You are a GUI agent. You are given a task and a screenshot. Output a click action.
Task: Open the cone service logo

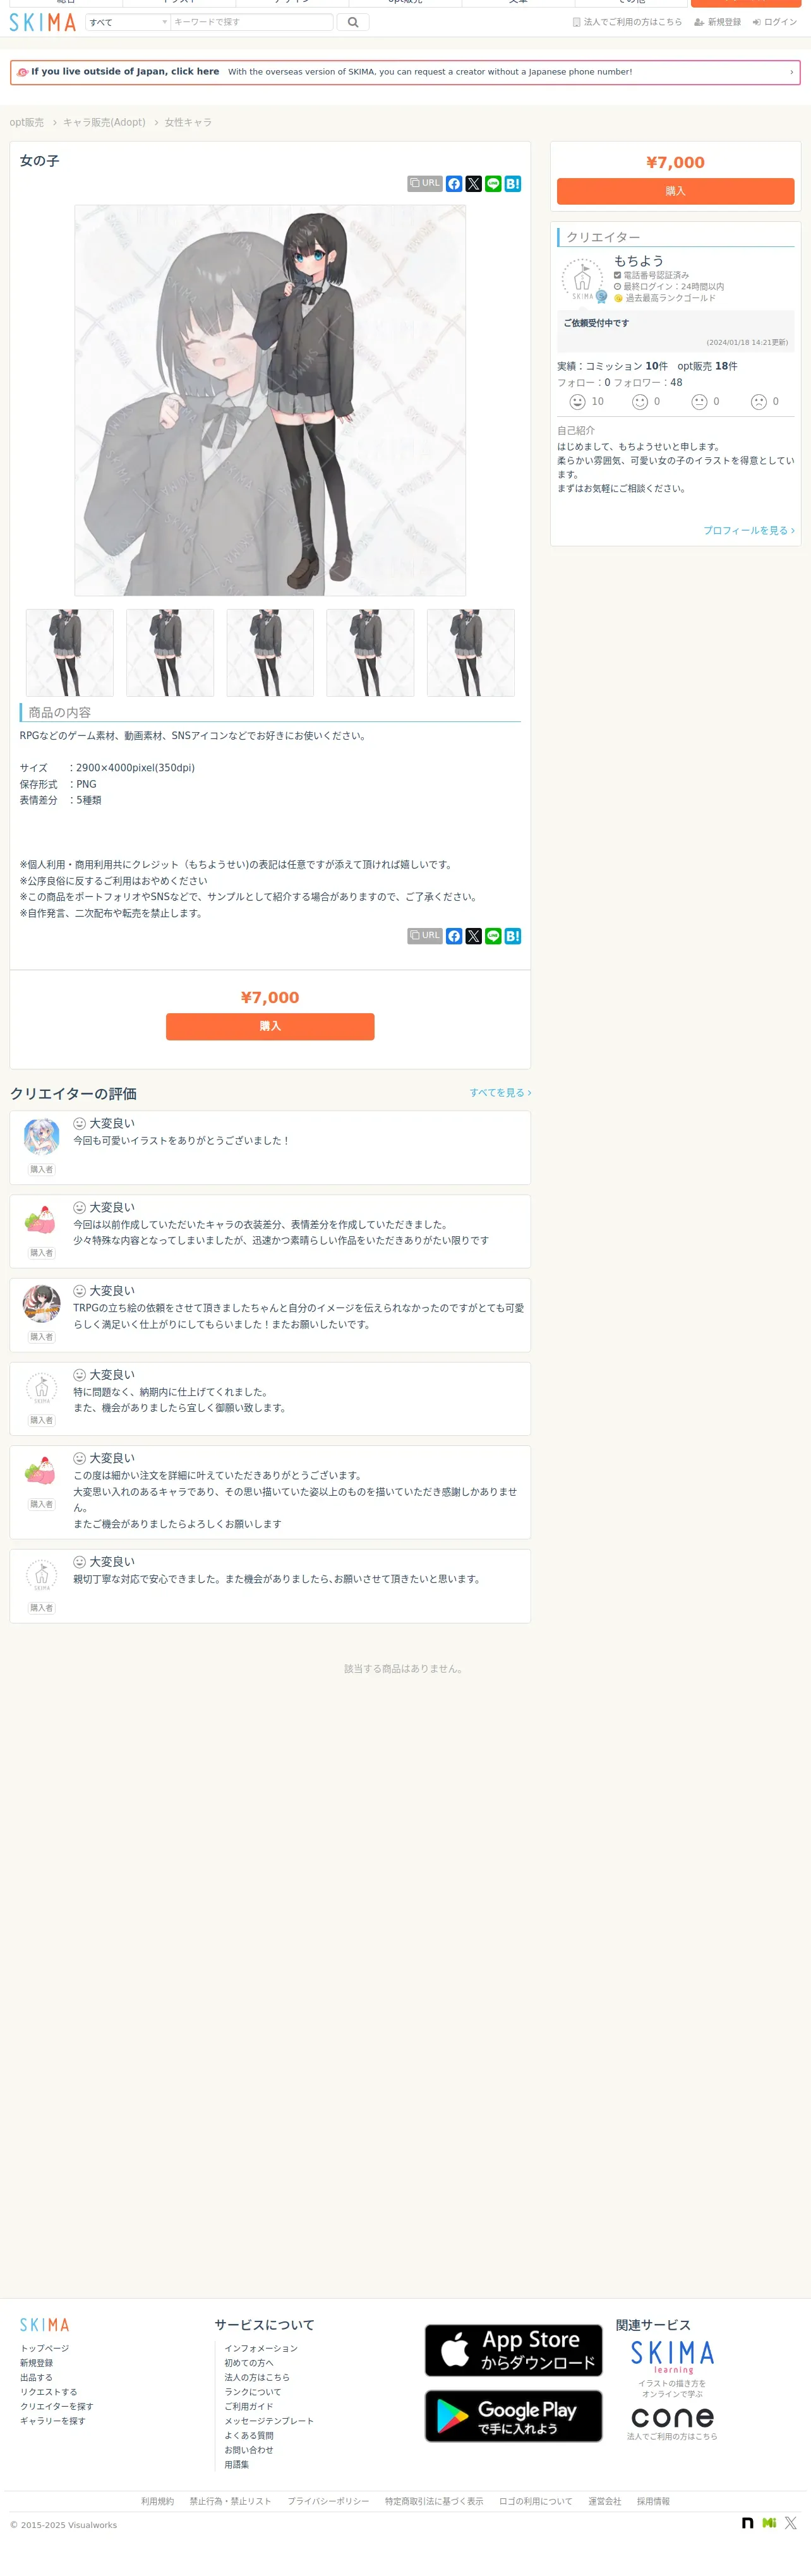tap(672, 2418)
